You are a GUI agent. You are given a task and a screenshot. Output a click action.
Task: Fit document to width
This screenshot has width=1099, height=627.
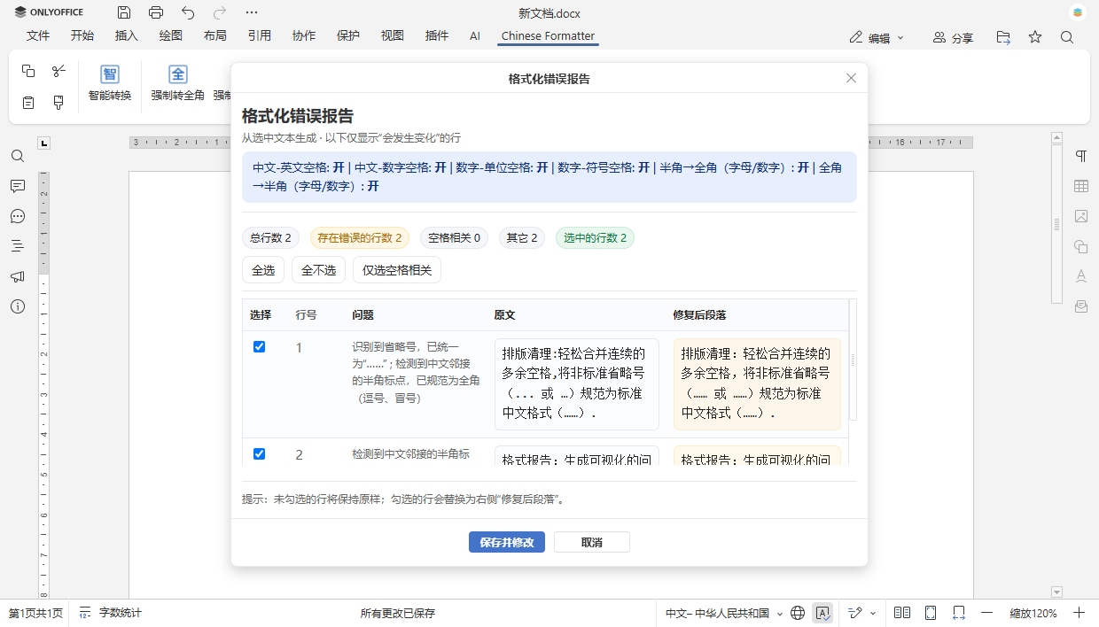point(959,613)
